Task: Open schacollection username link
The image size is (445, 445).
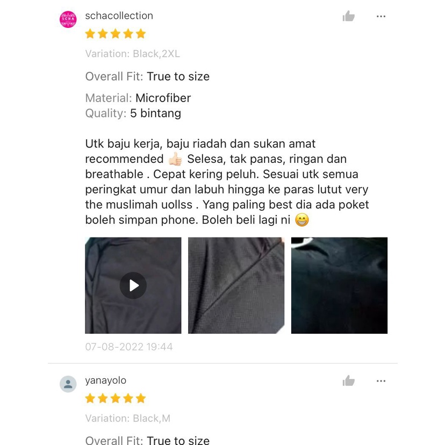Action: point(119,16)
